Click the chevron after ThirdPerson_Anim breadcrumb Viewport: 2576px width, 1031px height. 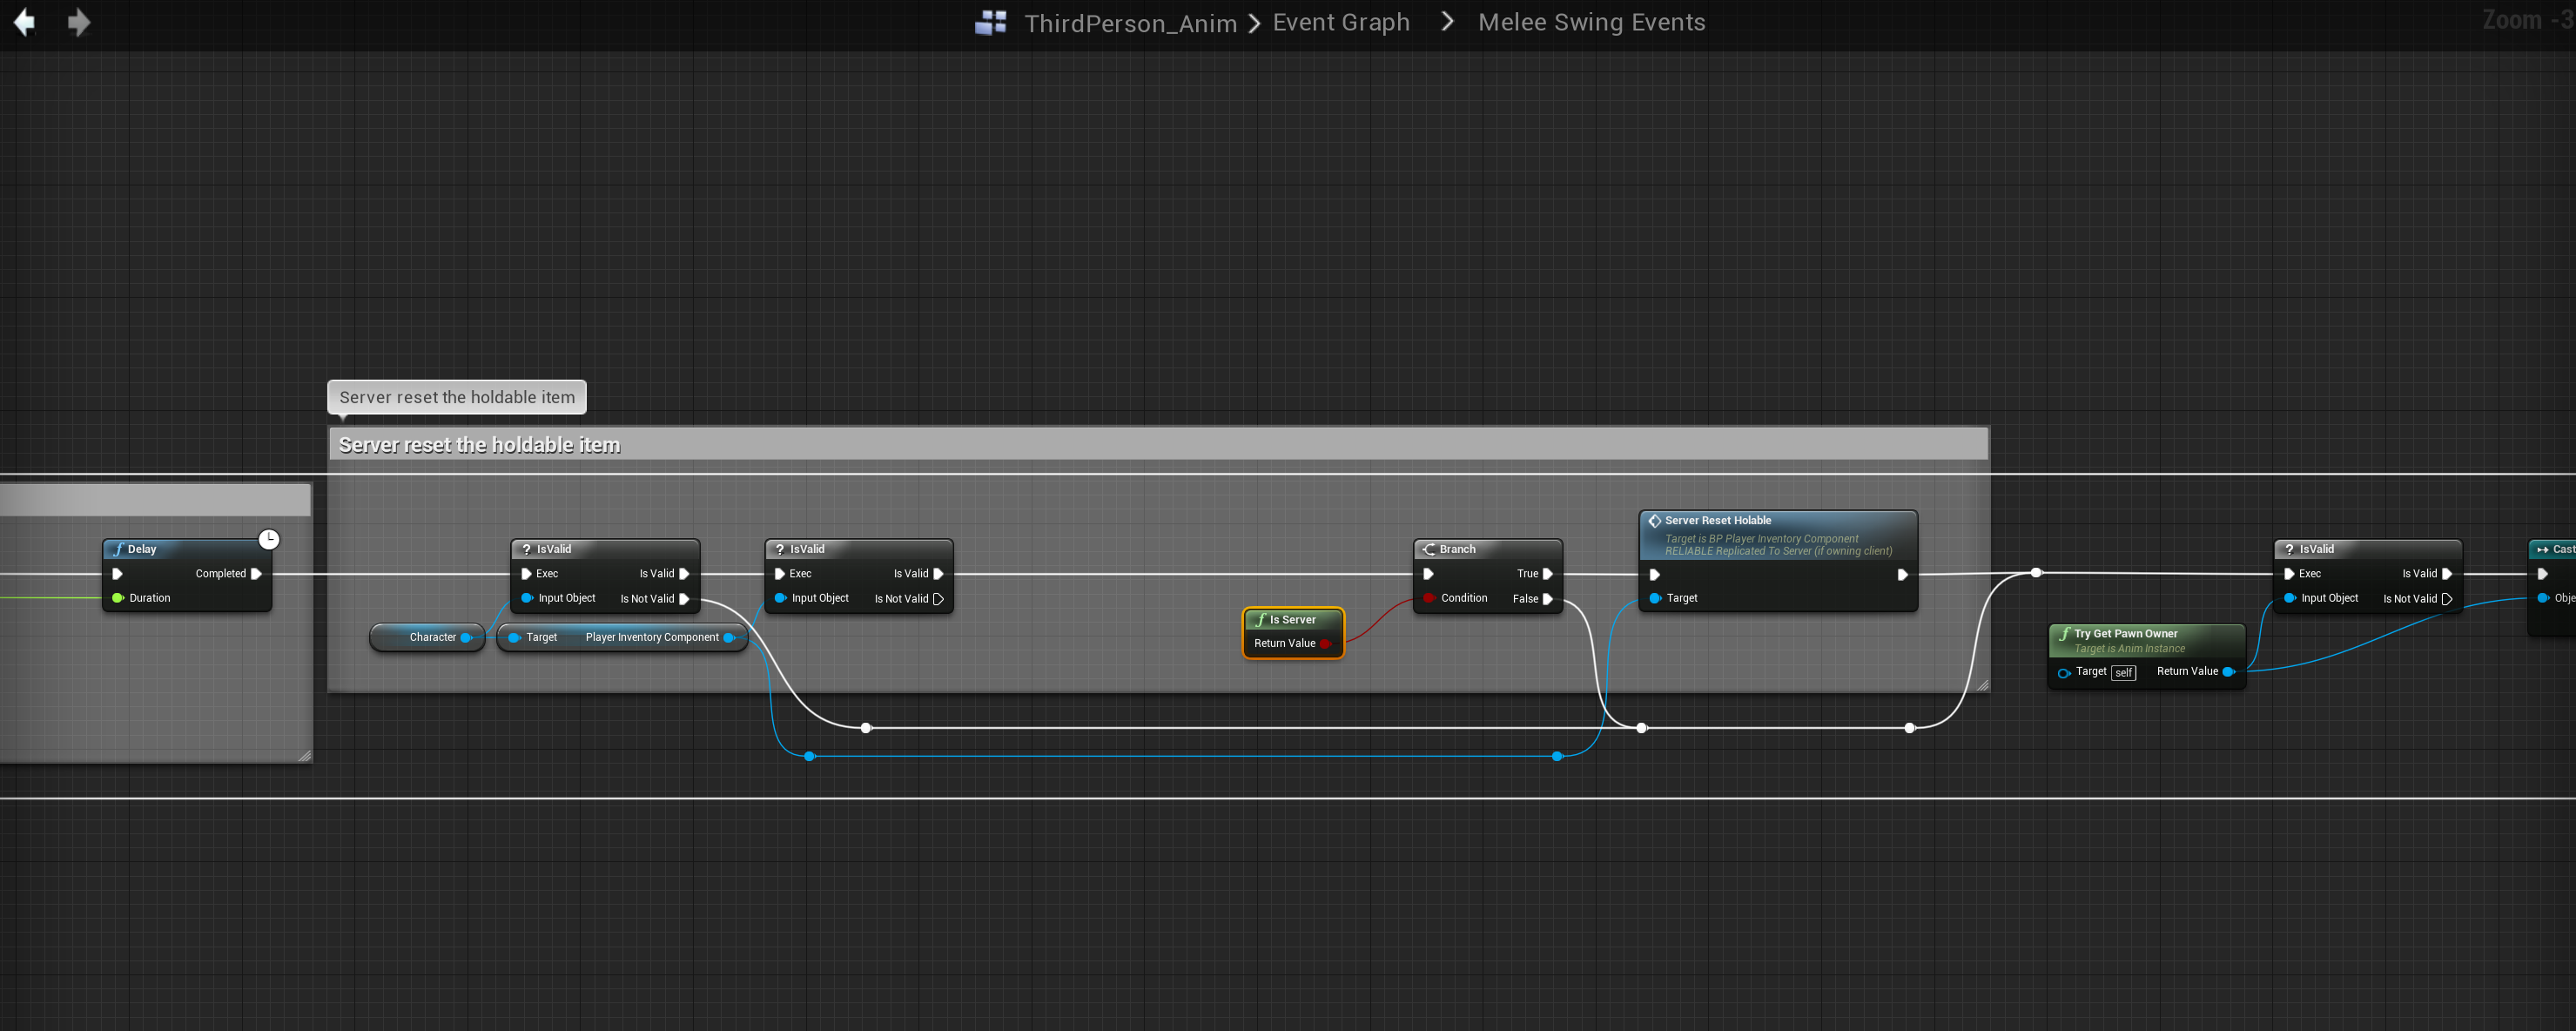coord(1254,23)
